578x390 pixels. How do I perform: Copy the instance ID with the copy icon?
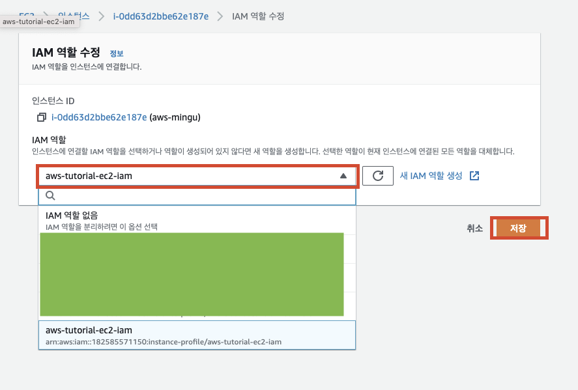42,117
